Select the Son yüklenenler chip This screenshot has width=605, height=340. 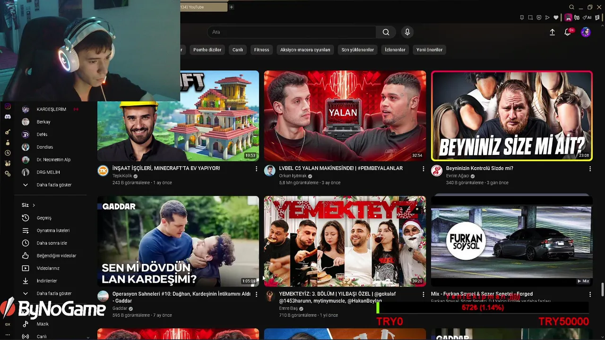(358, 50)
